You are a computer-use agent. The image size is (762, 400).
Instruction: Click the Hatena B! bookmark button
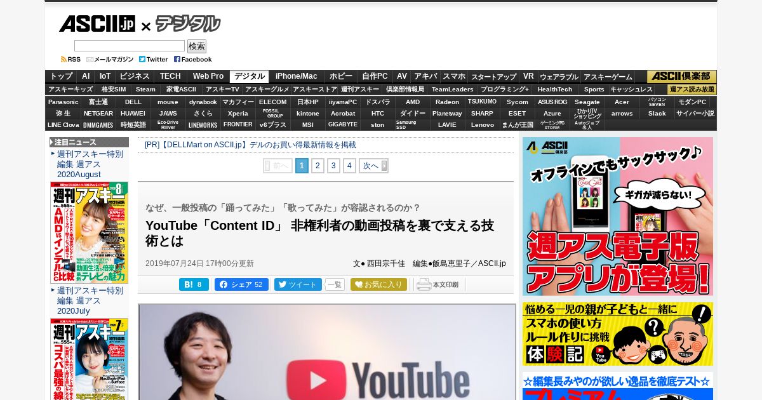click(x=194, y=284)
